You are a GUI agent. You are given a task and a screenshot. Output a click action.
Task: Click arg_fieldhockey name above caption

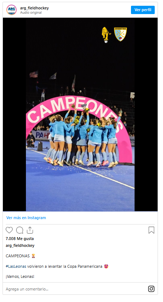point(20,245)
